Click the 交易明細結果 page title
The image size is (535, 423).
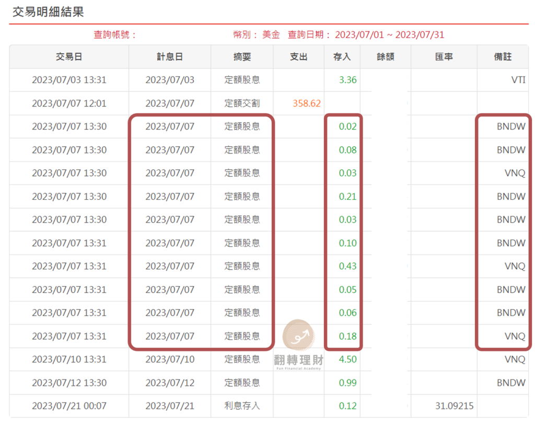click(47, 12)
